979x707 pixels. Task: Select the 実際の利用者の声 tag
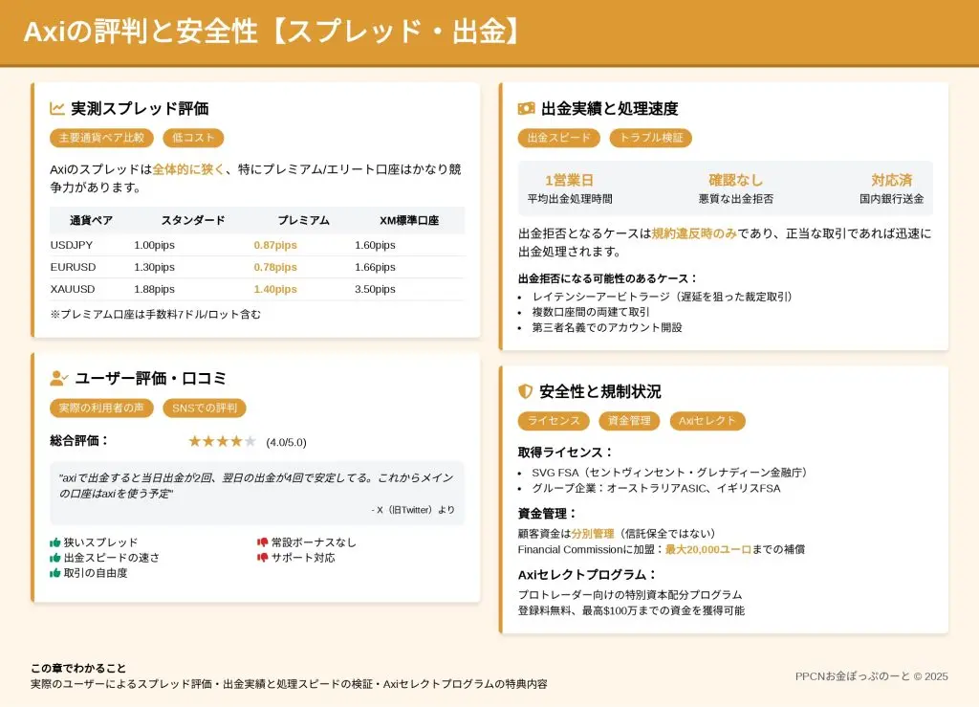click(101, 409)
